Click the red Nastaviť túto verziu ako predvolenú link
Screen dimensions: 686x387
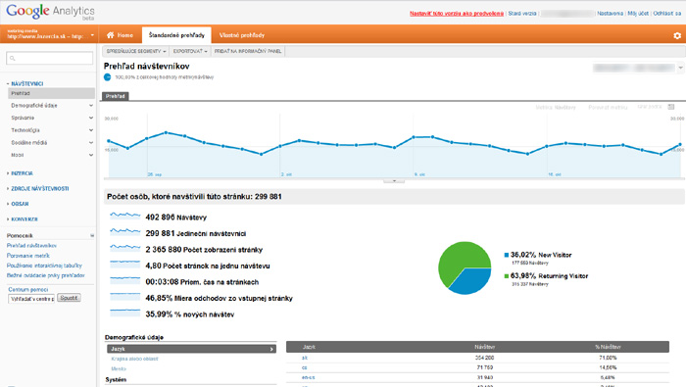[x=457, y=14]
